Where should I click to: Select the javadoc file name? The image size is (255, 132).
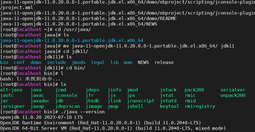tap(40, 101)
